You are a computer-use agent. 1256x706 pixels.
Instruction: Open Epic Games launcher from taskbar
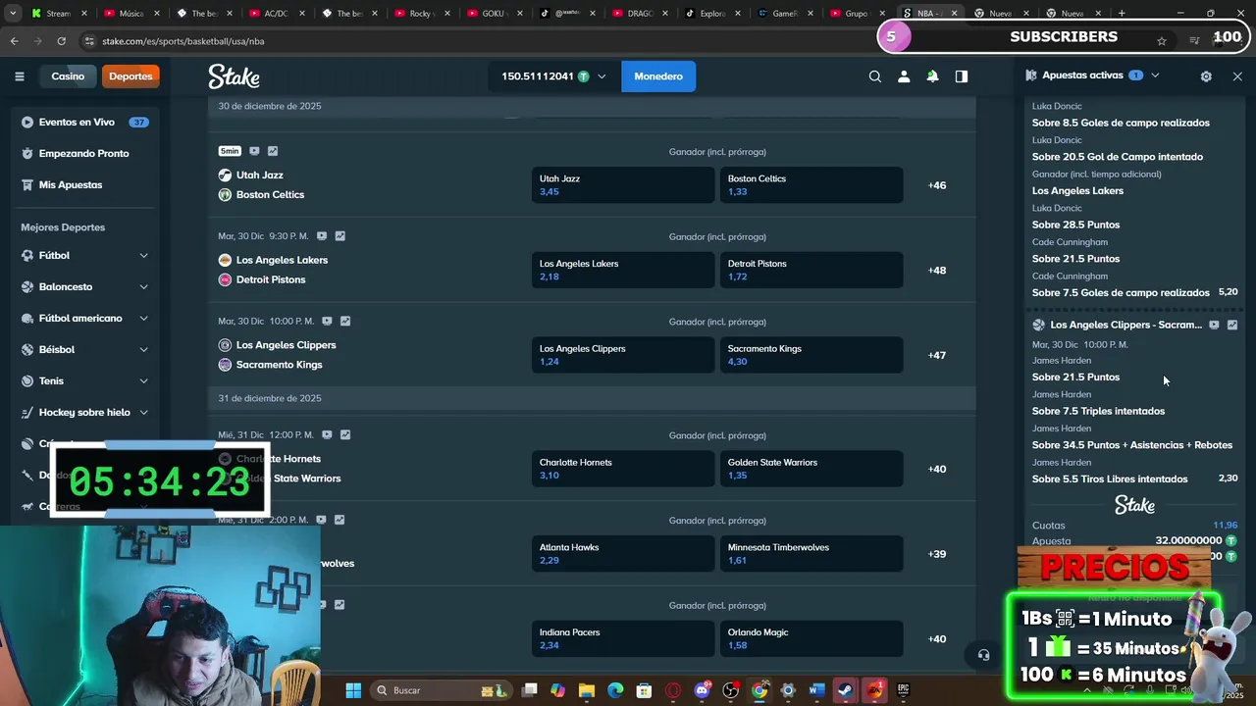point(903,690)
